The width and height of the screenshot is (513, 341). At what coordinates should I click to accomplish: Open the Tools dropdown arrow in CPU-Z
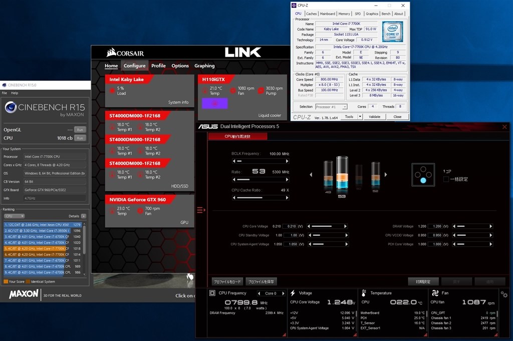[x=360, y=117]
